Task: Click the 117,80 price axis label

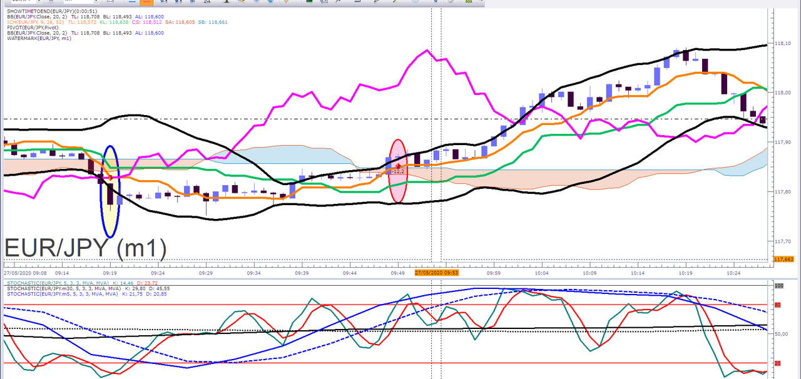Action: pyautogui.click(x=783, y=192)
